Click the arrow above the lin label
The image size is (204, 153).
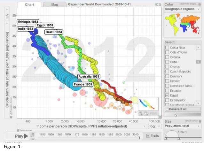7,10
